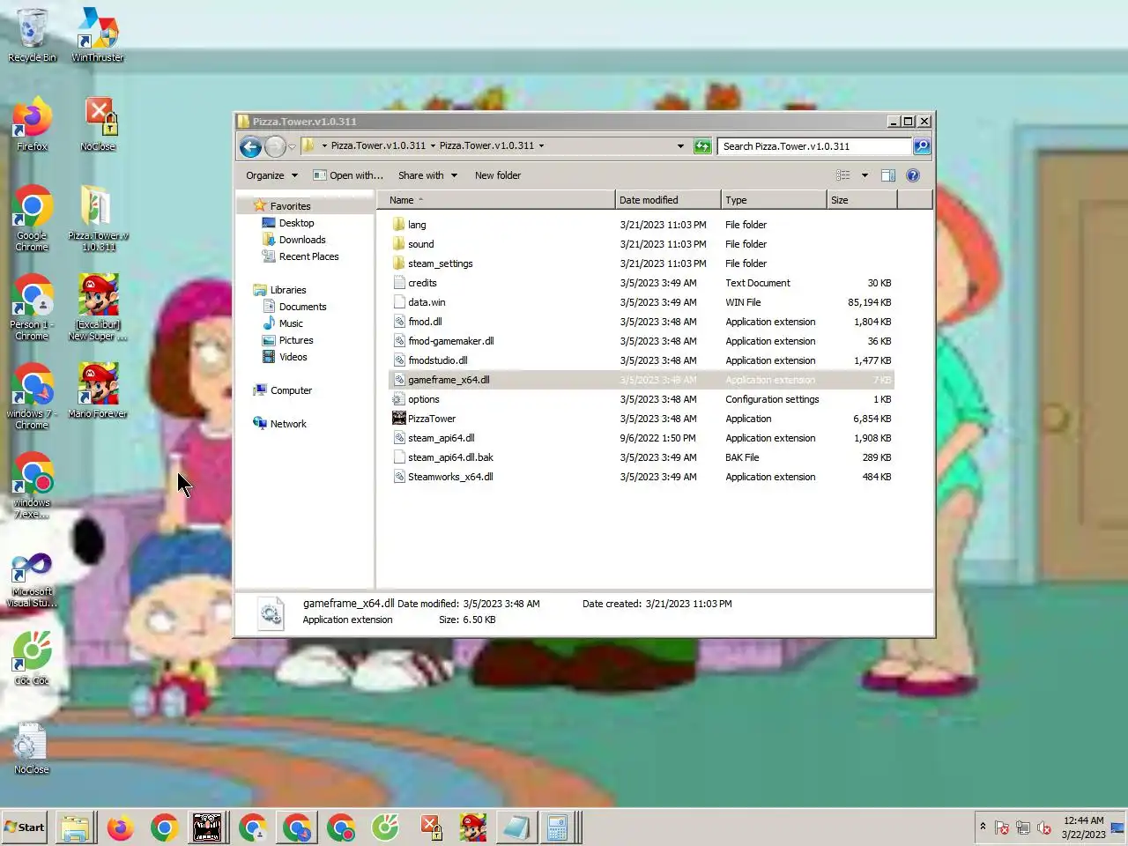The height and width of the screenshot is (846, 1128).
Task: Select the data.win file
Action: [x=642, y=302]
